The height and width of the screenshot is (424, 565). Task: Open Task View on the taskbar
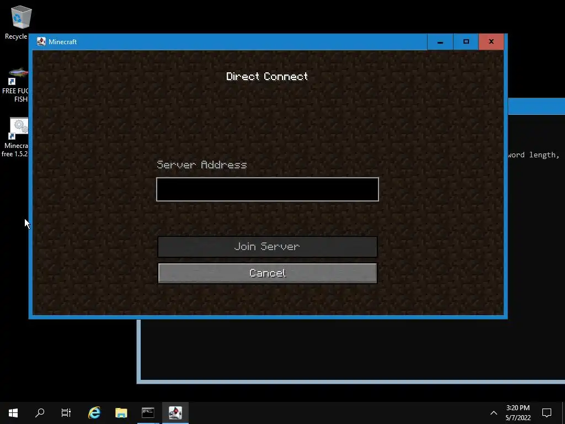click(66, 412)
